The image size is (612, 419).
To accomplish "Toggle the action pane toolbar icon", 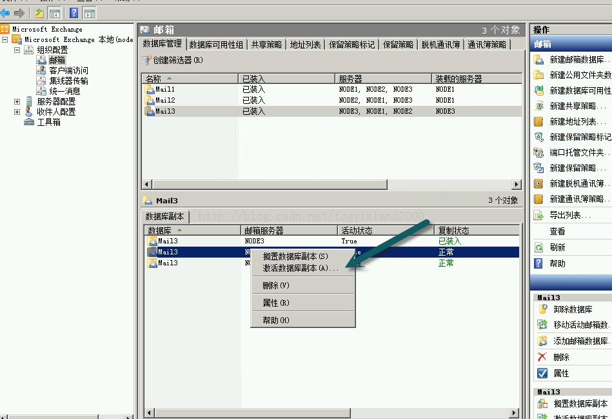I will 90,14.
